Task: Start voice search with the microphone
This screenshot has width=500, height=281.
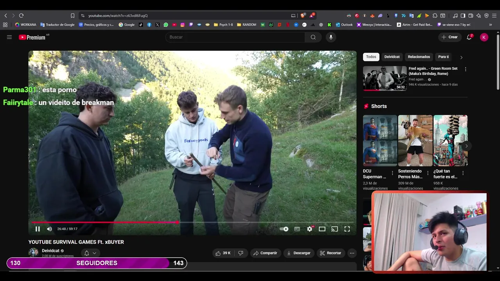Action: (331, 37)
